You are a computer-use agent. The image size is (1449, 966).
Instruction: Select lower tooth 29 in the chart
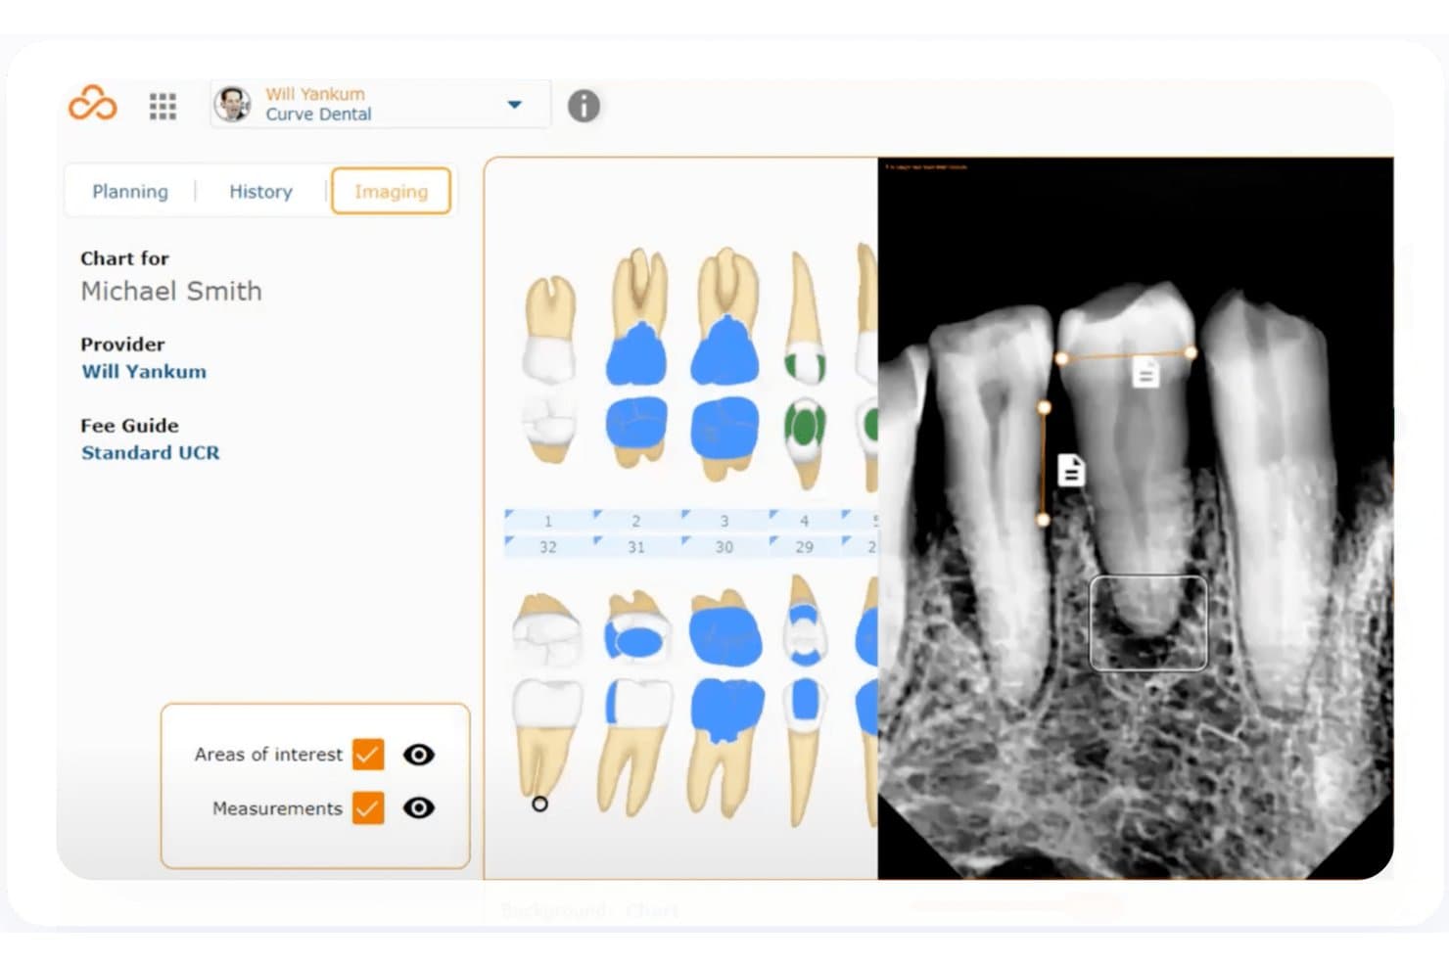805,700
